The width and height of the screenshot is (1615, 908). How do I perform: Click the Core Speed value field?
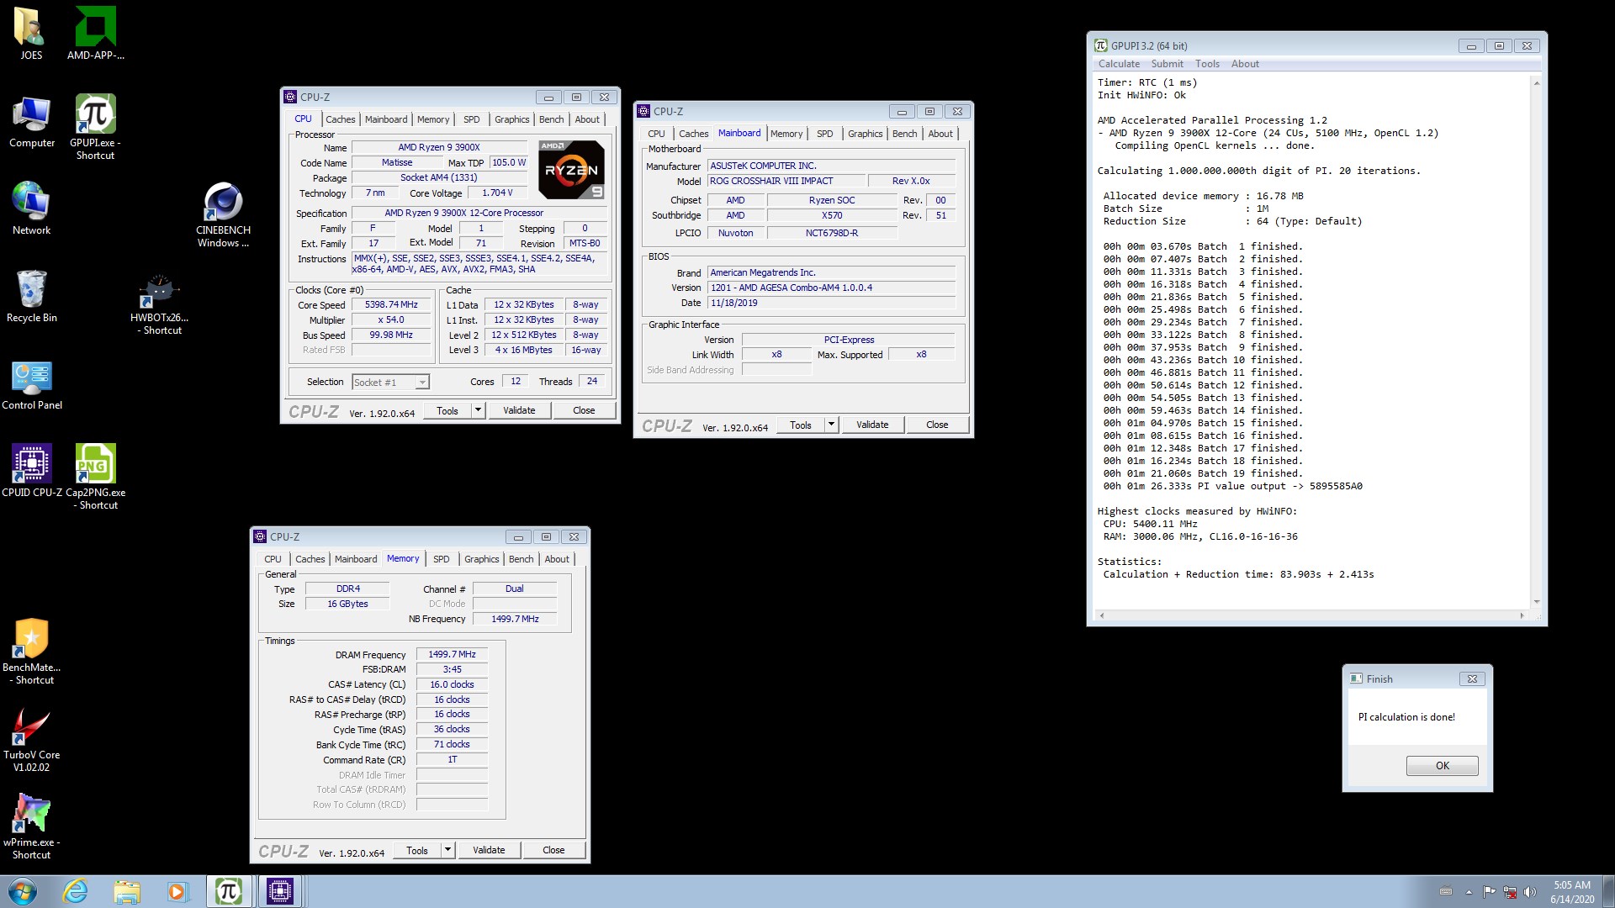coord(391,305)
